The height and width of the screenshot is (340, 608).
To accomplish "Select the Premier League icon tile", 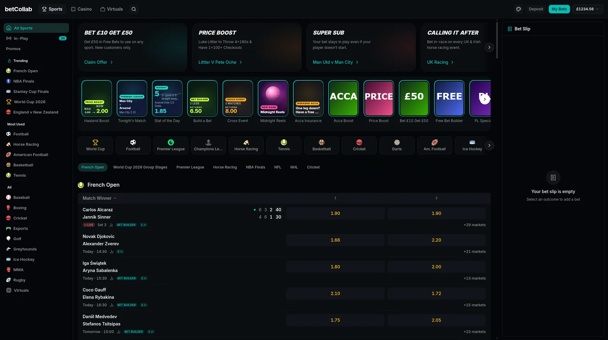I will (x=171, y=145).
